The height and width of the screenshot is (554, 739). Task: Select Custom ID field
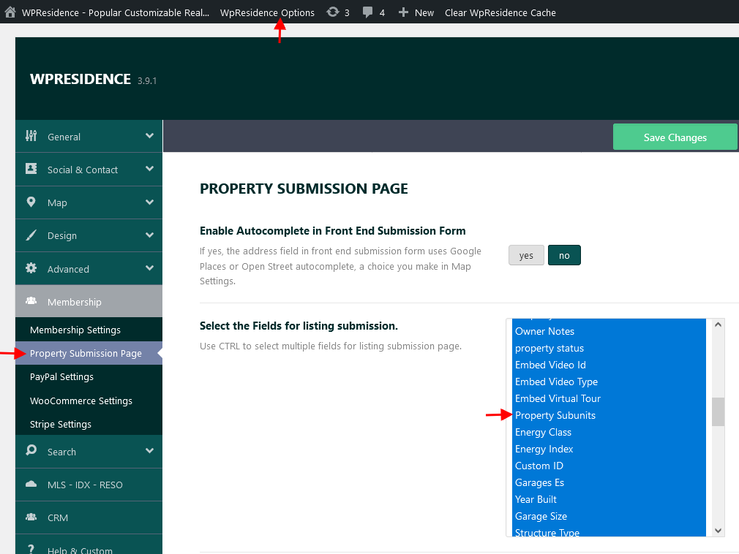point(609,466)
